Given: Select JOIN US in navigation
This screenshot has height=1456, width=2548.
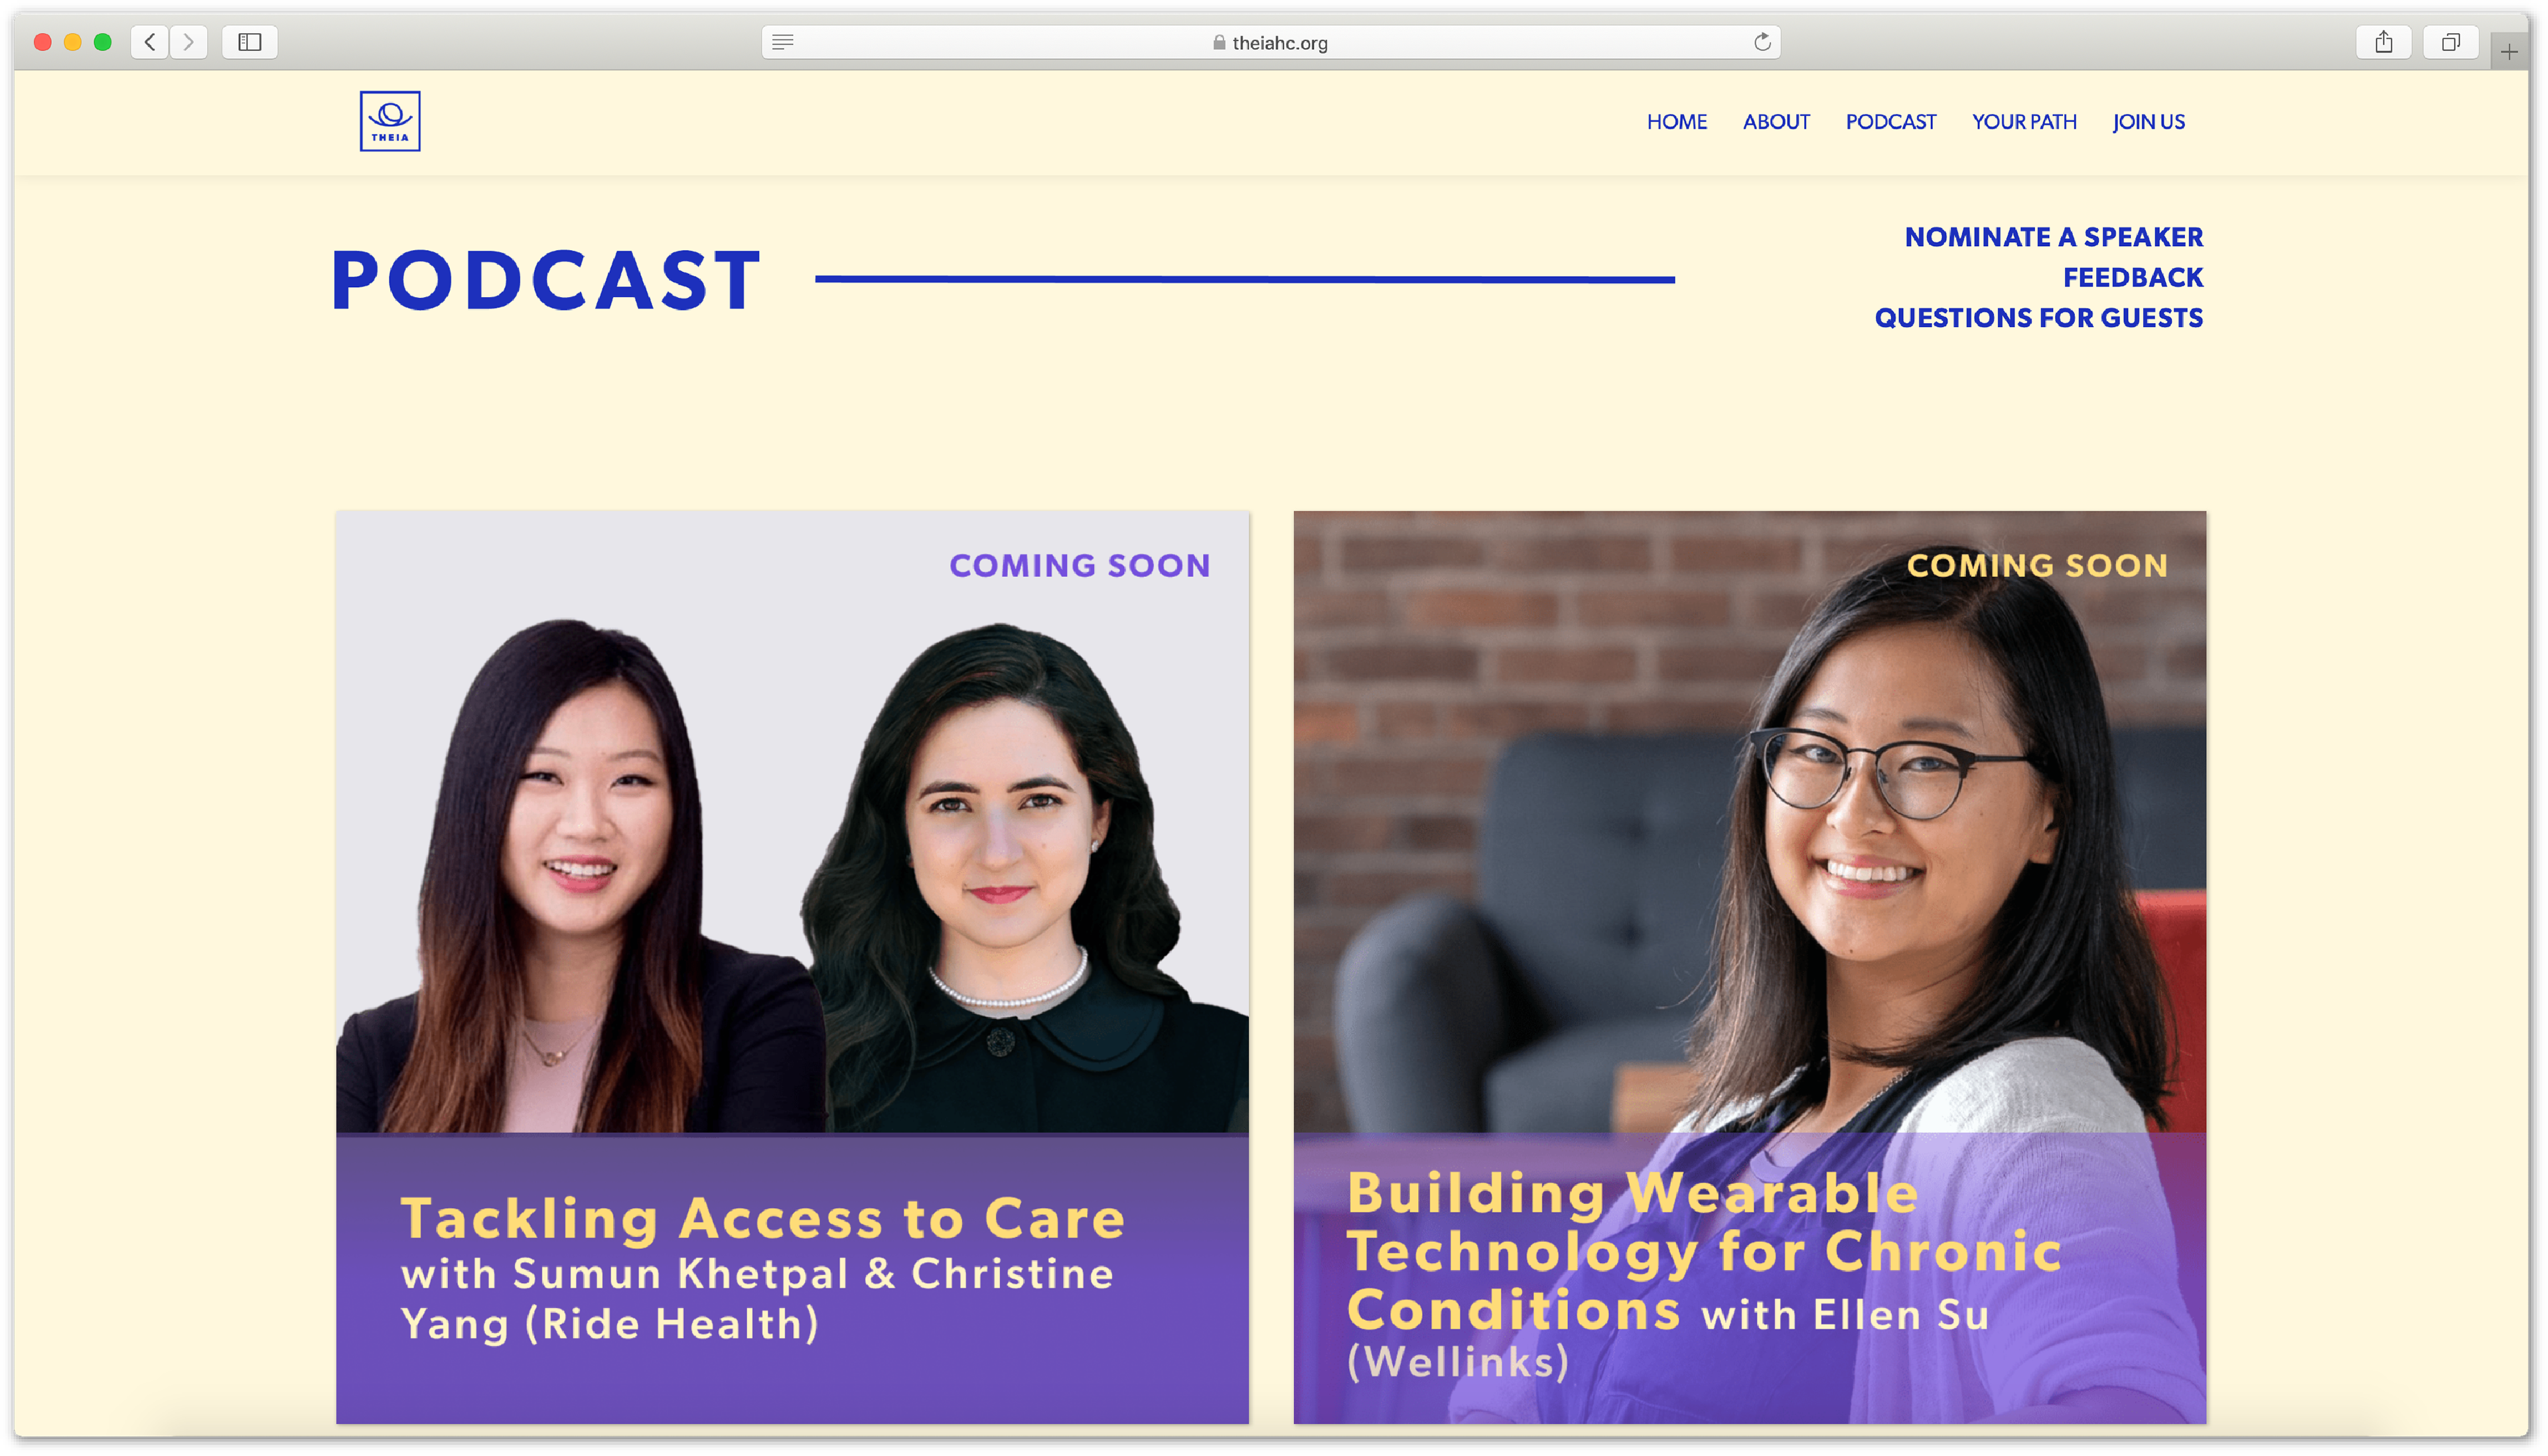Looking at the screenshot, I should coord(2149,122).
